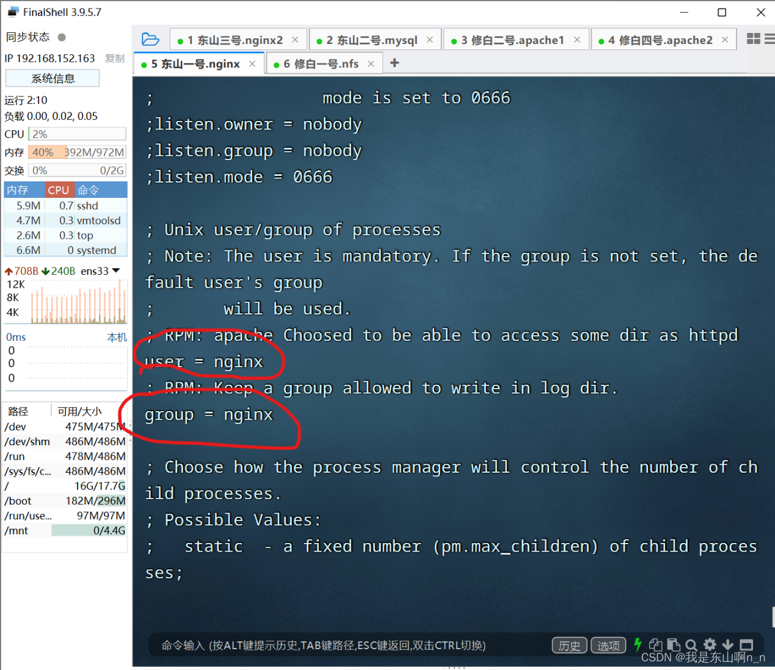The width and height of the screenshot is (775, 670).
Task: Click the 系统信息 system info button
Action: (x=52, y=78)
